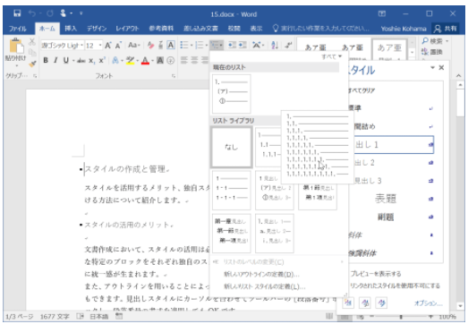Align text left
This screenshot has height=324, width=468.
[184, 60]
